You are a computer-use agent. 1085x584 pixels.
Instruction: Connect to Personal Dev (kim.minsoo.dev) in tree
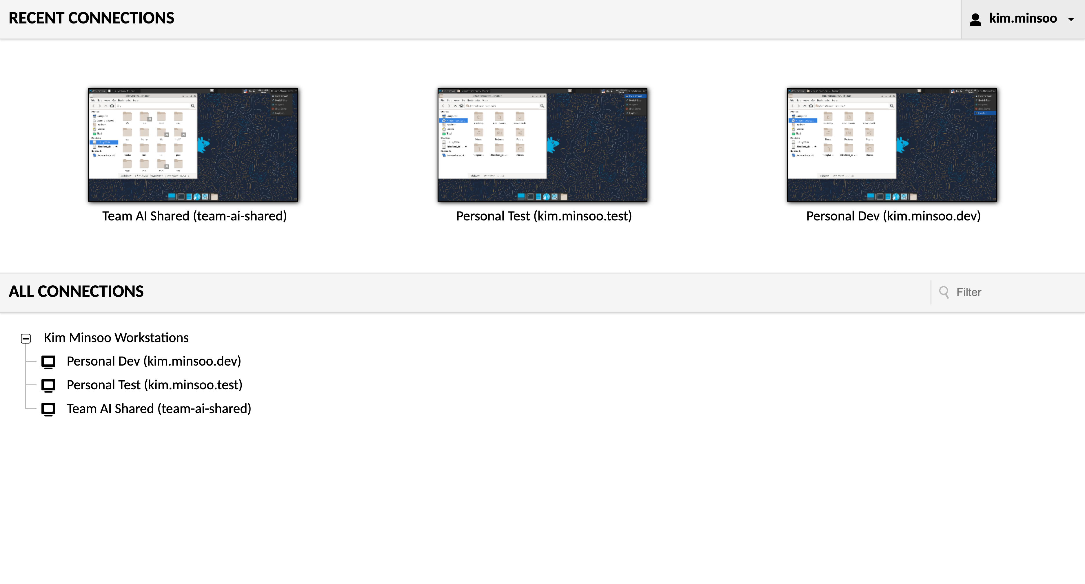(154, 361)
